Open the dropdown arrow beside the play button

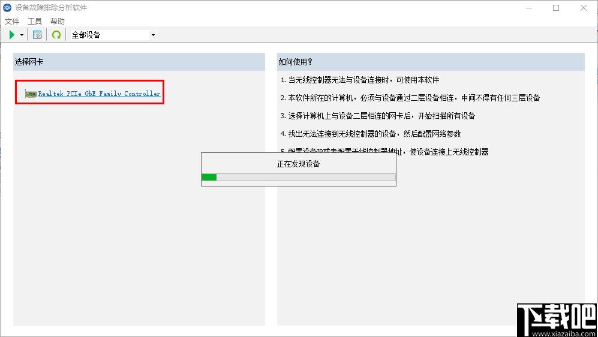pyautogui.click(x=22, y=35)
